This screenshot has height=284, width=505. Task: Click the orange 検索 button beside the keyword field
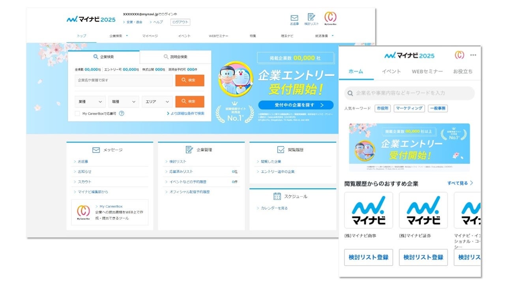click(190, 80)
